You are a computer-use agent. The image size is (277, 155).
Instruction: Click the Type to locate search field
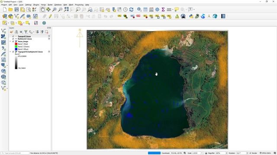[x=15, y=153]
